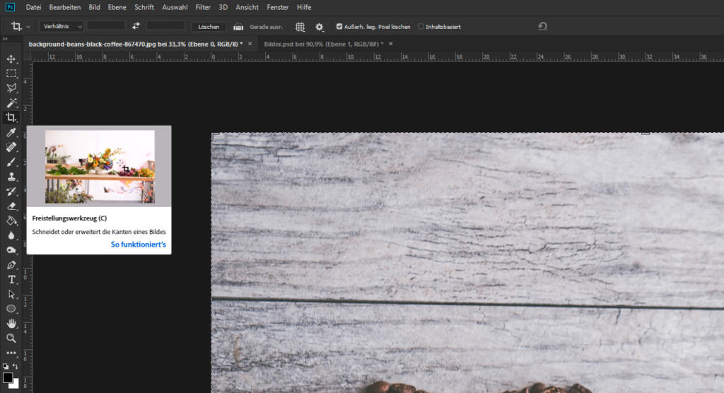This screenshot has height=393, width=724.
Task: Open the 'So funktioniert's' link
Action: click(138, 245)
